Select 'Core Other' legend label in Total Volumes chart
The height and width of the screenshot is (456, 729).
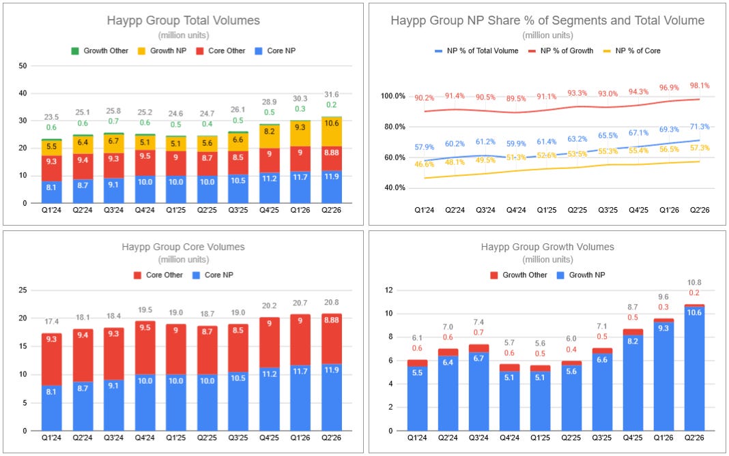pyautogui.click(x=227, y=51)
